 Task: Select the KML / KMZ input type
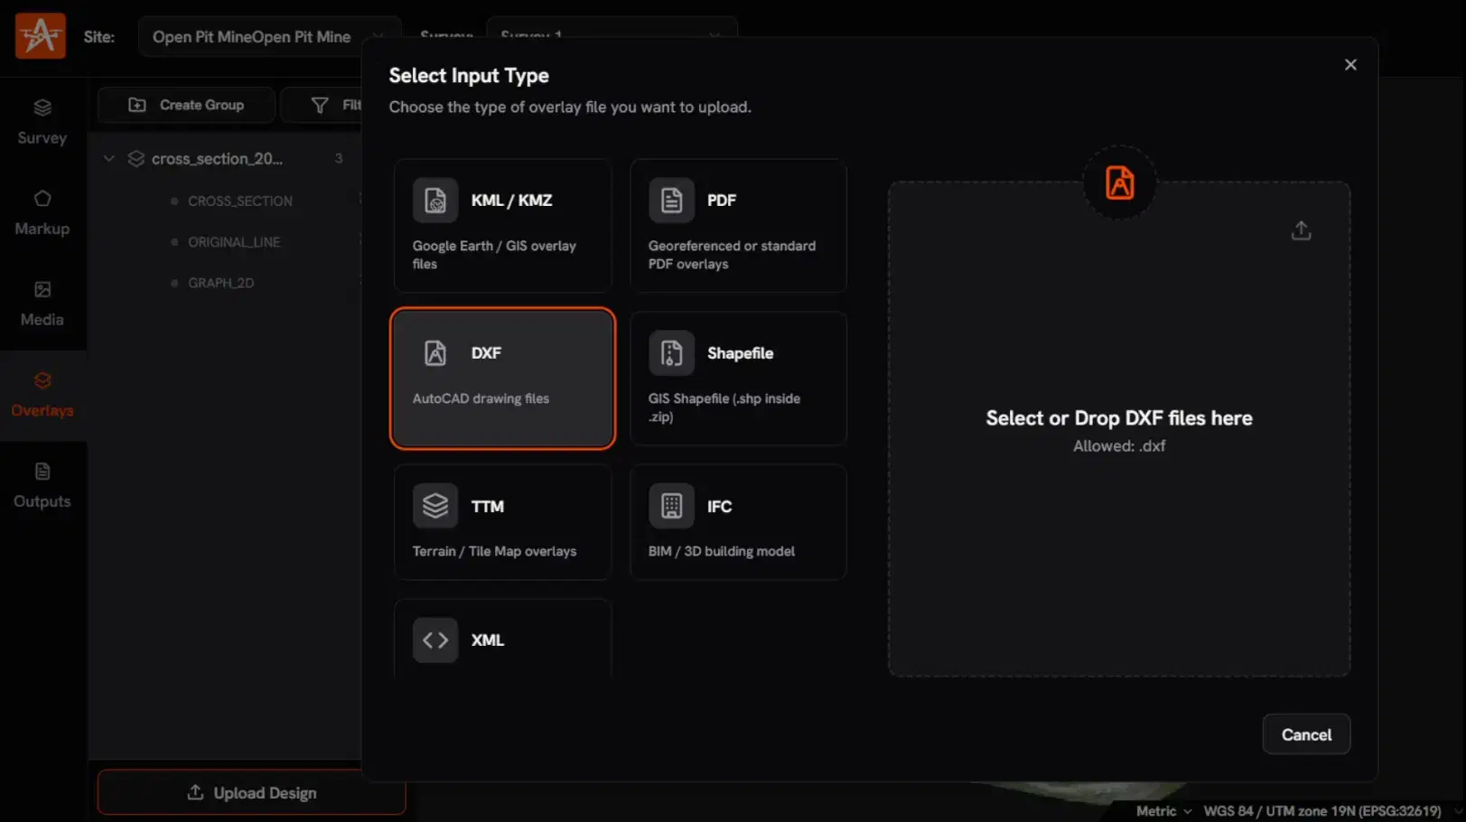[502, 226]
